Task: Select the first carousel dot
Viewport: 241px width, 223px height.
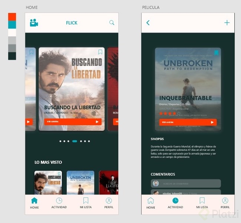Action: point(60,141)
